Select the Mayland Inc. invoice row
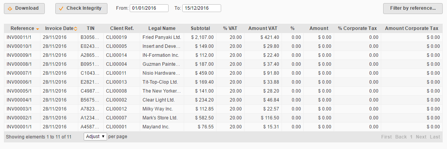 223,127
